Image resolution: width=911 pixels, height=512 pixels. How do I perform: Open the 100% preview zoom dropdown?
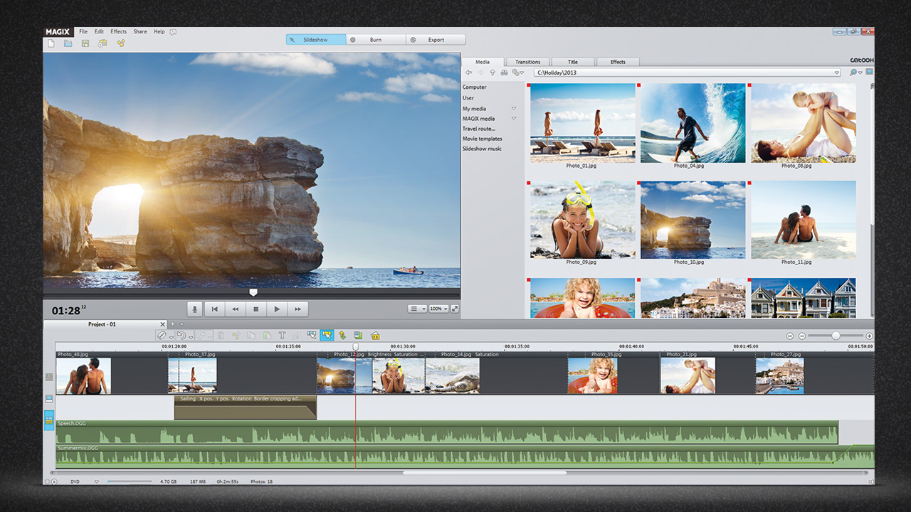coord(438,309)
